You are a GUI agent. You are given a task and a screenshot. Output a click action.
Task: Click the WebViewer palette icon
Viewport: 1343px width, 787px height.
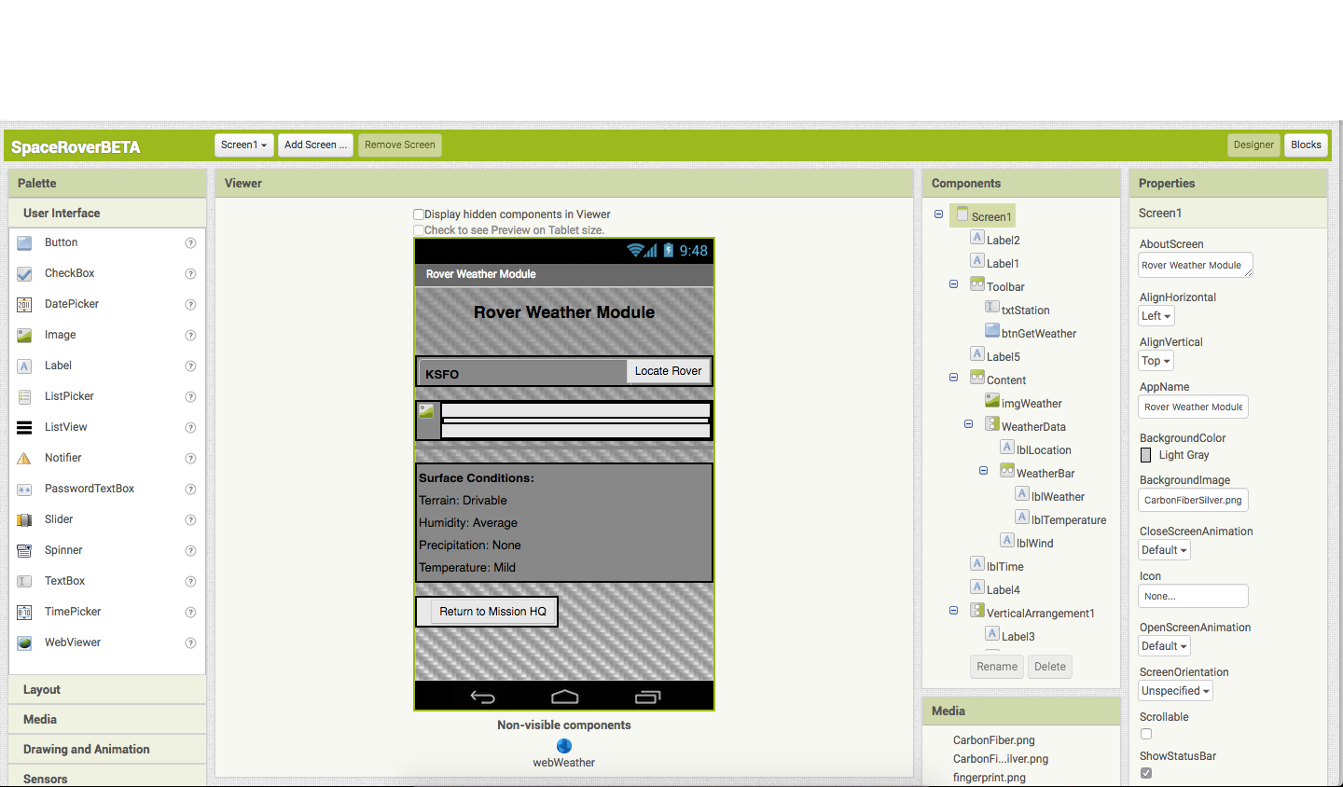pyautogui.click(x=24, y=642)
